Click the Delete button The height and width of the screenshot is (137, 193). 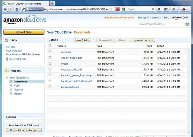click(123, 40)
